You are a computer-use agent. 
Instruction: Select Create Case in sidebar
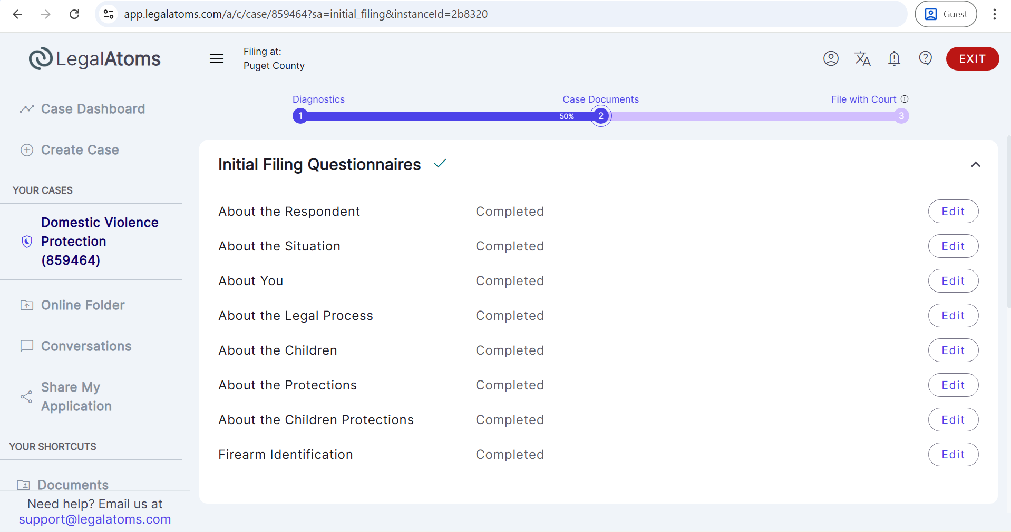(x=80, y=150)
